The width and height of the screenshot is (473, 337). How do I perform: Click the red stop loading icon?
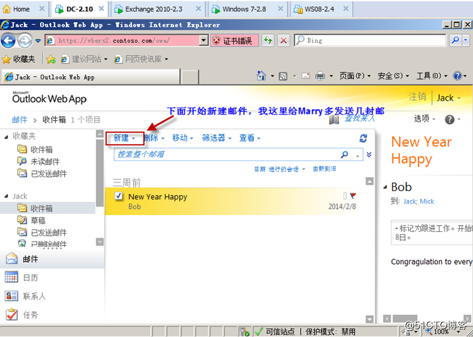point(283,40)
